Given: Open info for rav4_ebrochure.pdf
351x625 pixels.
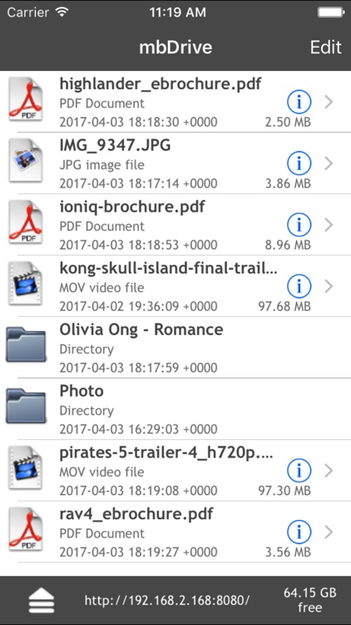Looking at the screenshot, I should point(299,532).
